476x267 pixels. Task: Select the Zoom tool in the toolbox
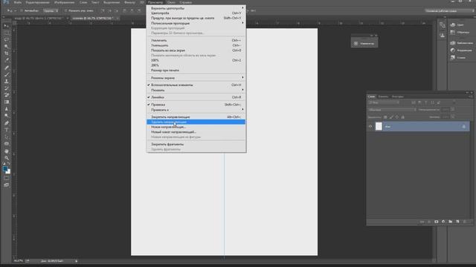click(x=7, y=158)
